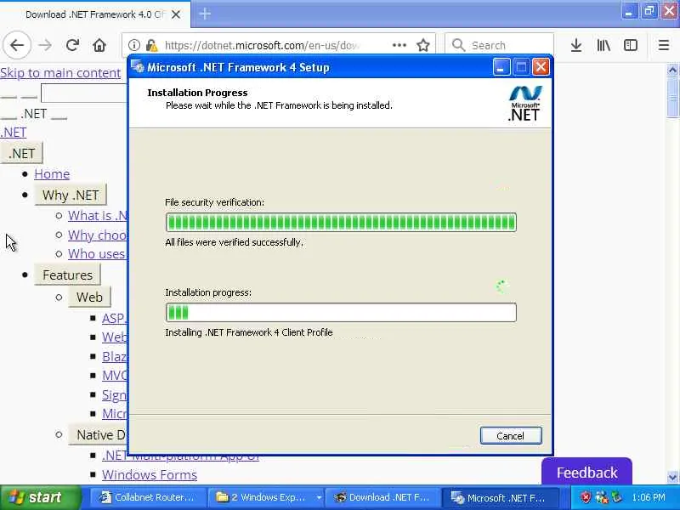Follow the Skip to main content link
This screenshot has width=680, height=510.
click(60, 73)
